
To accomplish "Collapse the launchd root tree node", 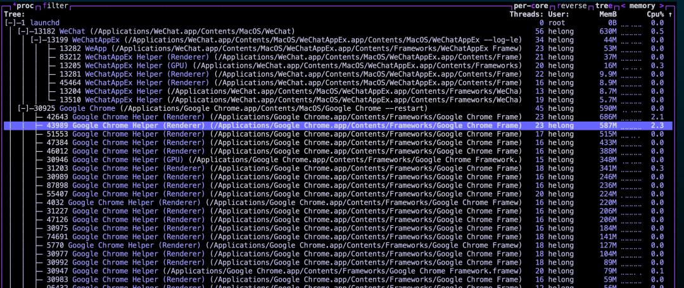I will (x=11, y=22).
